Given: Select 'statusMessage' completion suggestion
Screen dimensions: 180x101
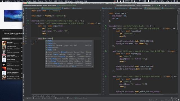Looking at the screenshot, I should coord(69,48).
